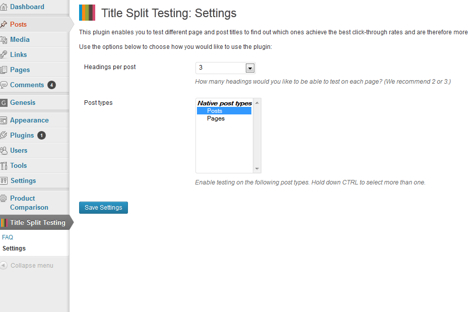Select Pages in the Post types list
This screenshot has width=468, height=312.
(216, 118)
